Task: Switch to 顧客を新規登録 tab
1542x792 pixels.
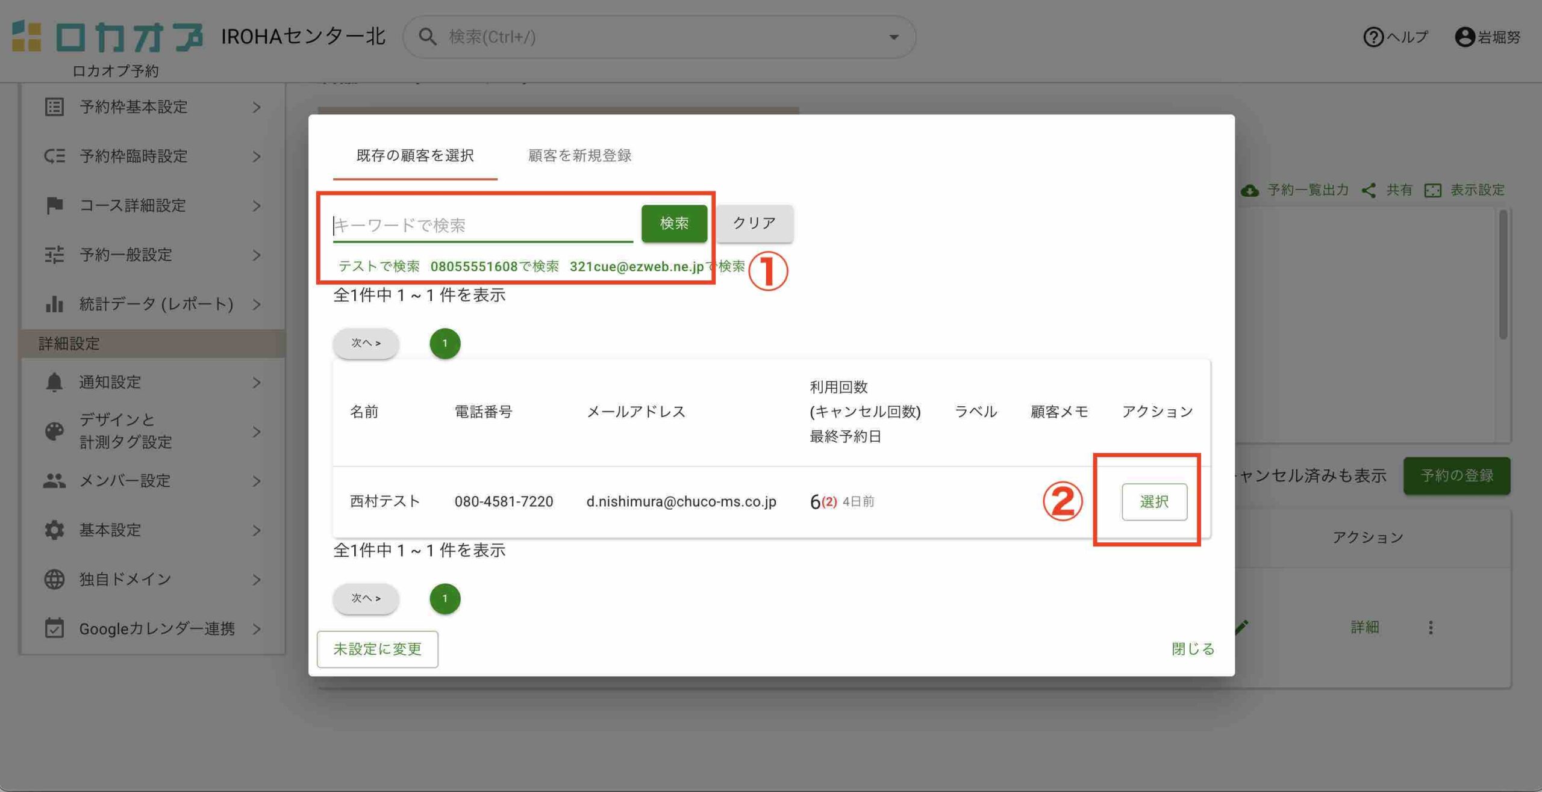Action: click(x=579, y=155)
